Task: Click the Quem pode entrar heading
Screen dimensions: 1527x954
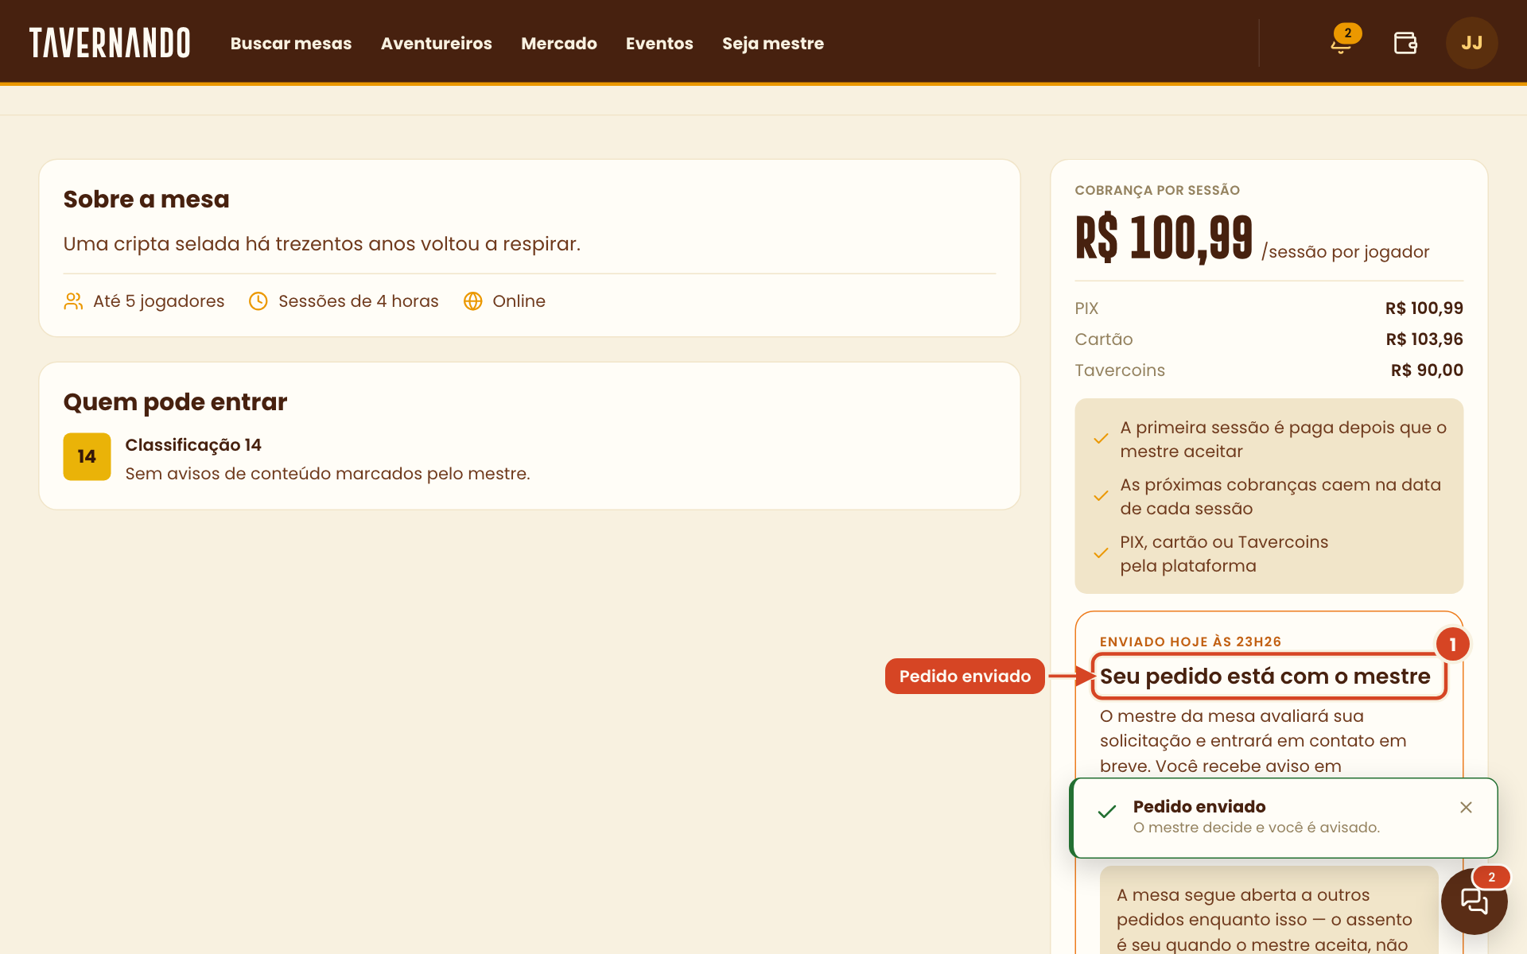Action: point(175,401)
